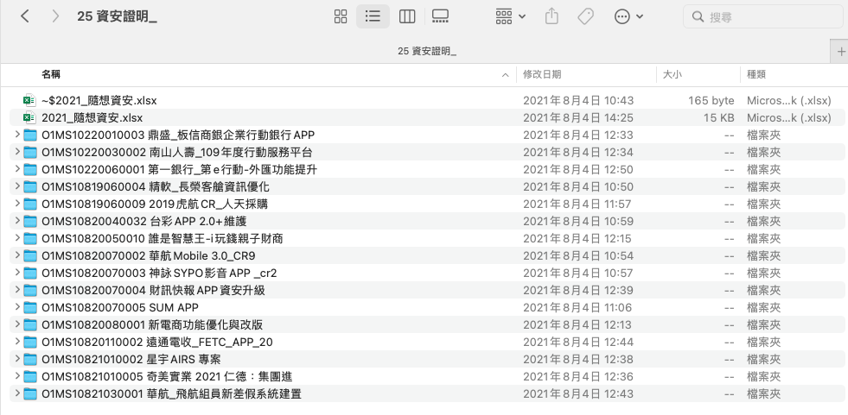This screenshot has width=848, height=415.
Task: Sort by 修改日期 column header
Action: (541, 74)
